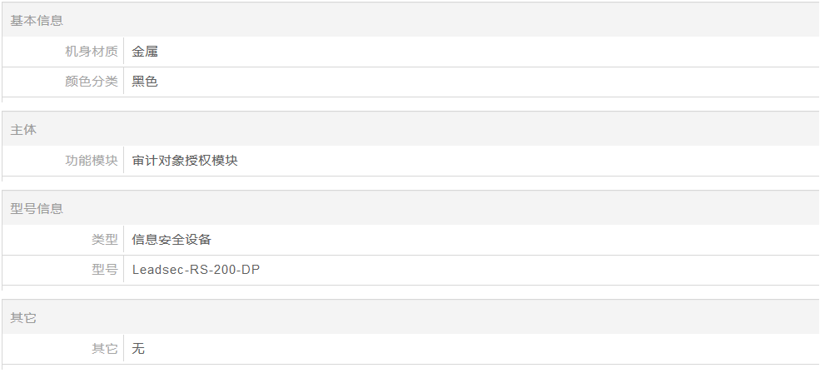Select the 型号 row label
Image resolution: width=825 pixels, height=378 pixels.
(105, 270)
